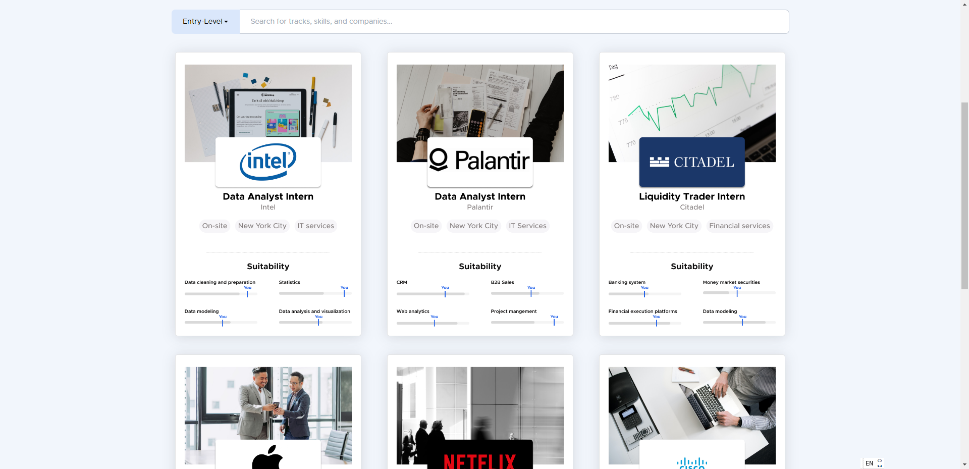
Task: Click Suitability heading on Citadel card
Action: 692,267
